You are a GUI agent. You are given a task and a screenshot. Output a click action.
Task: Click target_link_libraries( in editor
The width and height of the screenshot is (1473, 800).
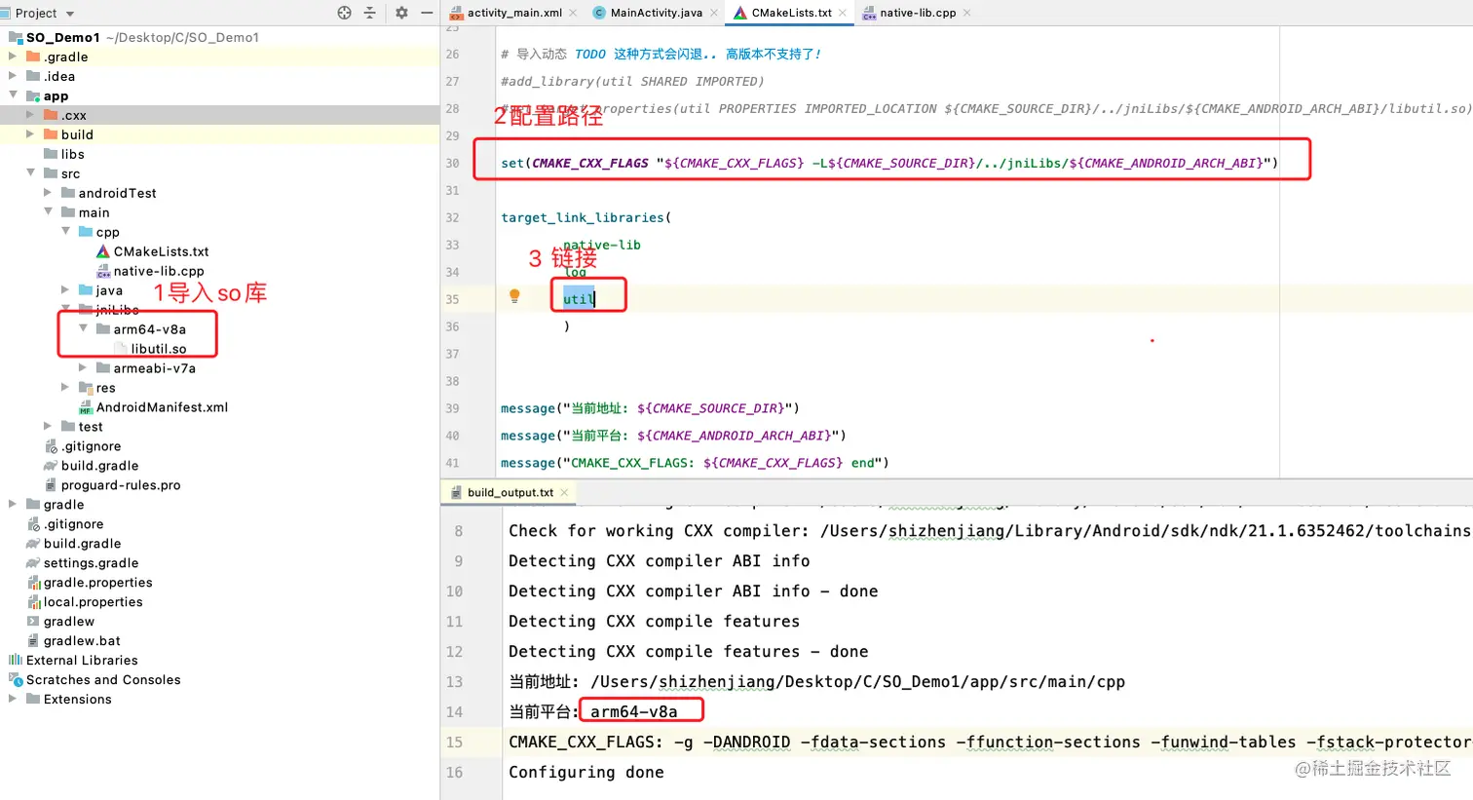click(x=585, y=217)
